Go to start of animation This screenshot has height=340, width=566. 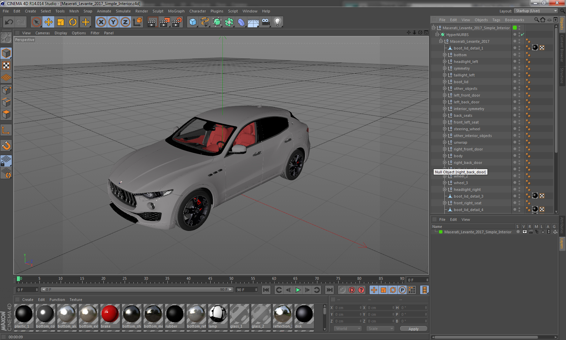[266, 290]
